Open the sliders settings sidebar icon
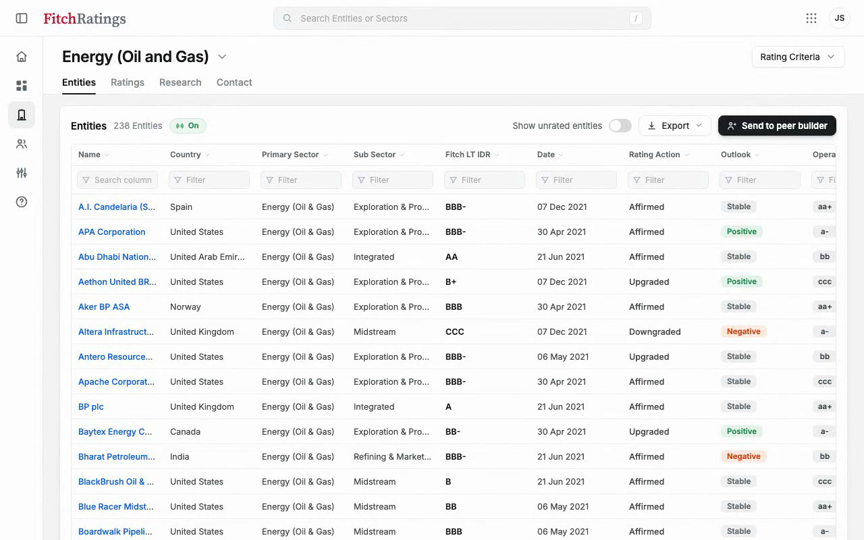The height and width of the screenshot is (540, 864). coord(22,173)
